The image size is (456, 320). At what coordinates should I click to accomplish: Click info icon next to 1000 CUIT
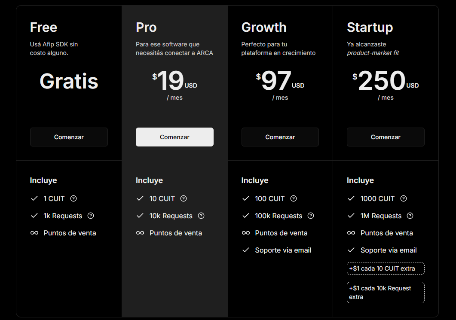point(403,198)
